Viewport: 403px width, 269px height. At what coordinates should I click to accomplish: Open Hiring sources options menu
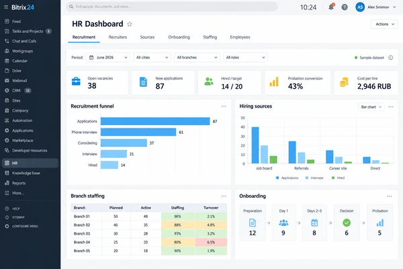tap(391, 107)
